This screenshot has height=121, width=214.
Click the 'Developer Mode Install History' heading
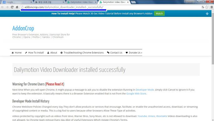point(31,101)
